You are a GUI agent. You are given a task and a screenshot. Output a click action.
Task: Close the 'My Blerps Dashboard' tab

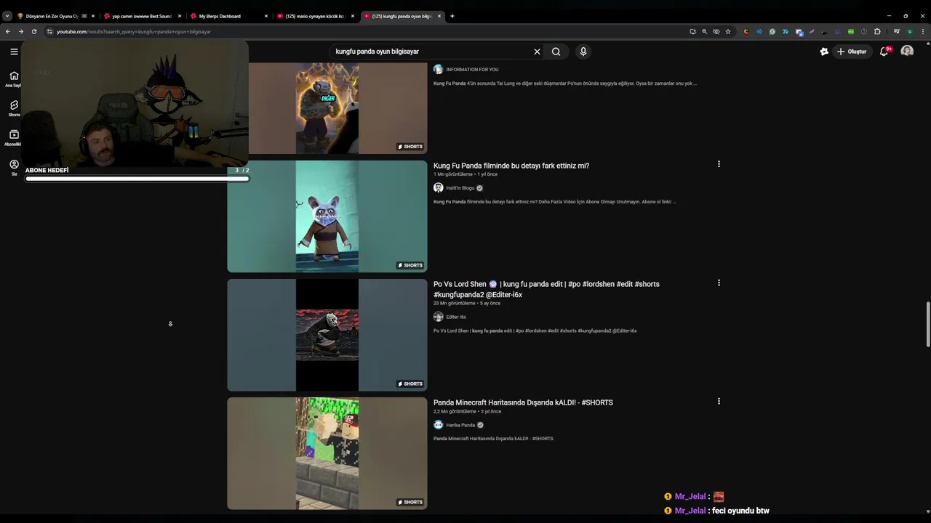coord(266,16)
